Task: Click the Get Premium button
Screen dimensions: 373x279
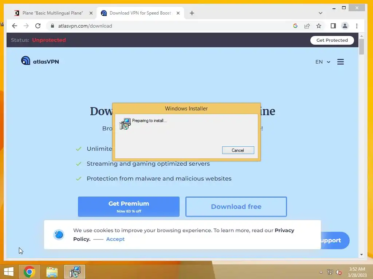Action: (129, 207)
